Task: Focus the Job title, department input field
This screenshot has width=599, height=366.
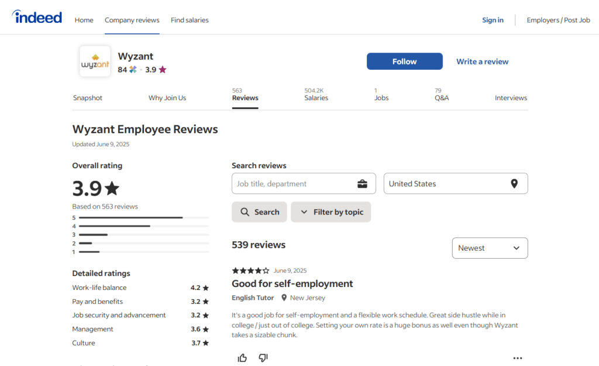Action: click(x=292, y=184)
